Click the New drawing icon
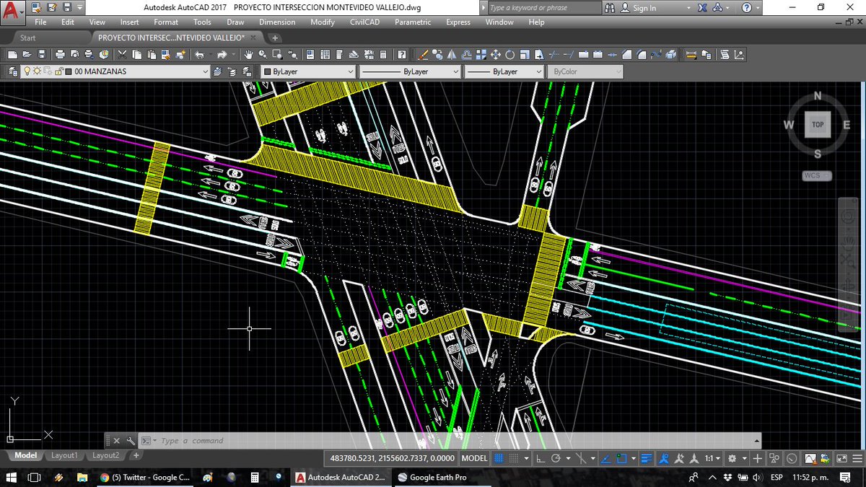 12,54
